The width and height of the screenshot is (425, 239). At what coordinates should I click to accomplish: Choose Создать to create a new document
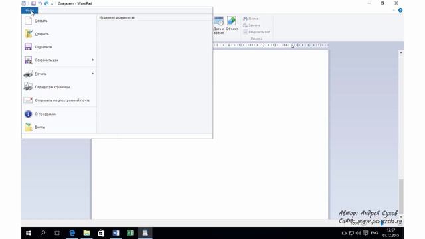pos(59,21)
